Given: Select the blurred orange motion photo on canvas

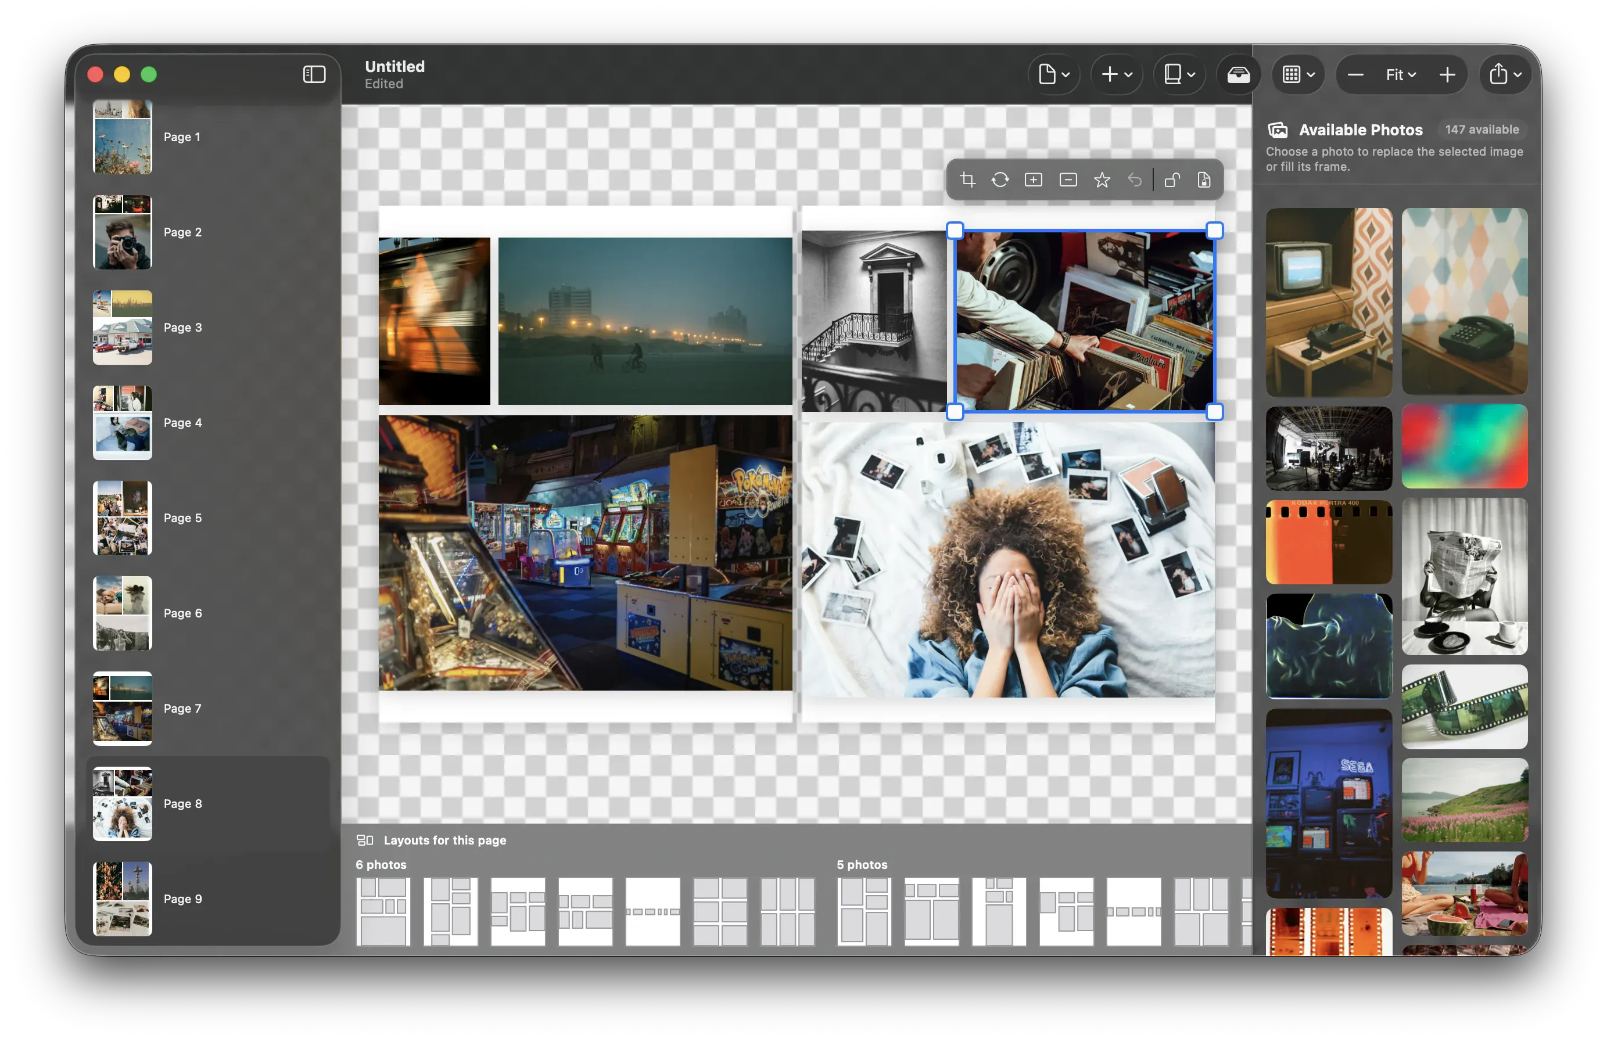Looking at the screenshot, I should tap(434, 321).
